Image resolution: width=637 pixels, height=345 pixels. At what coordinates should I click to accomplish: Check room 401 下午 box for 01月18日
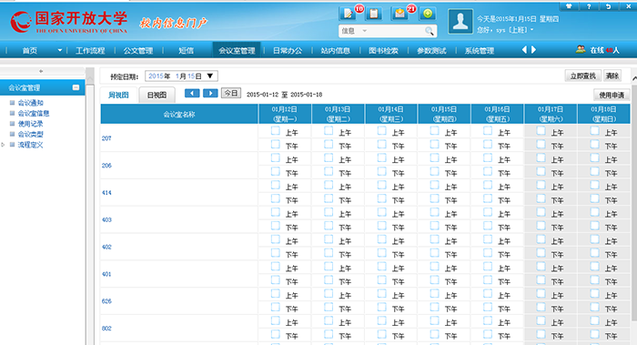595,280
